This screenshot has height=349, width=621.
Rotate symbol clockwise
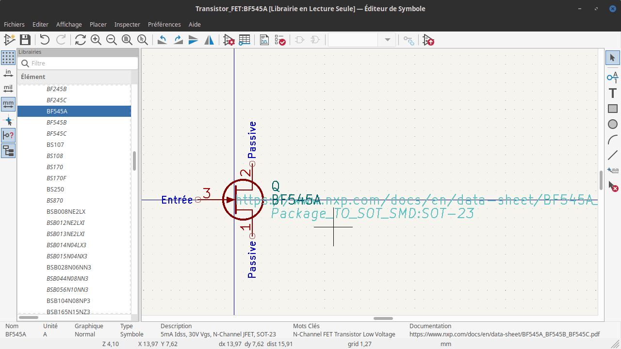[x=178, y=40]
